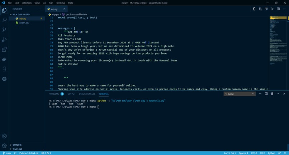
Task: Open terminal selector dropdown '1: Code'
Action: [240, 94]
